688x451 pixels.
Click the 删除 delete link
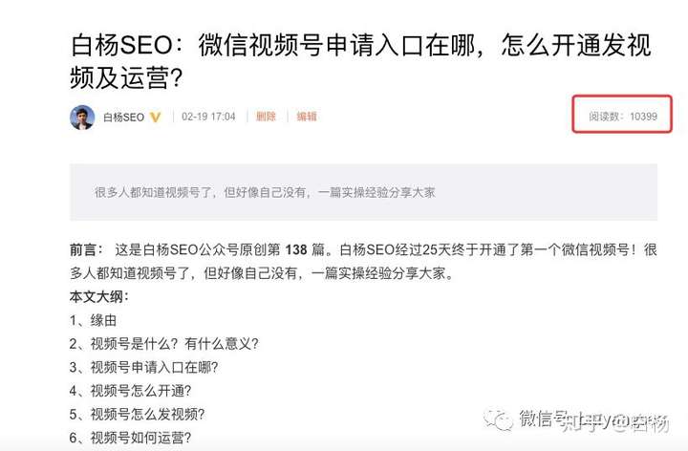(266, 117)
